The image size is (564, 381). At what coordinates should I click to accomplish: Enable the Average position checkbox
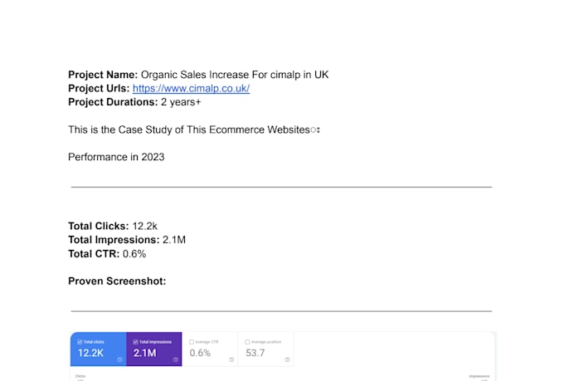point(247,342)
